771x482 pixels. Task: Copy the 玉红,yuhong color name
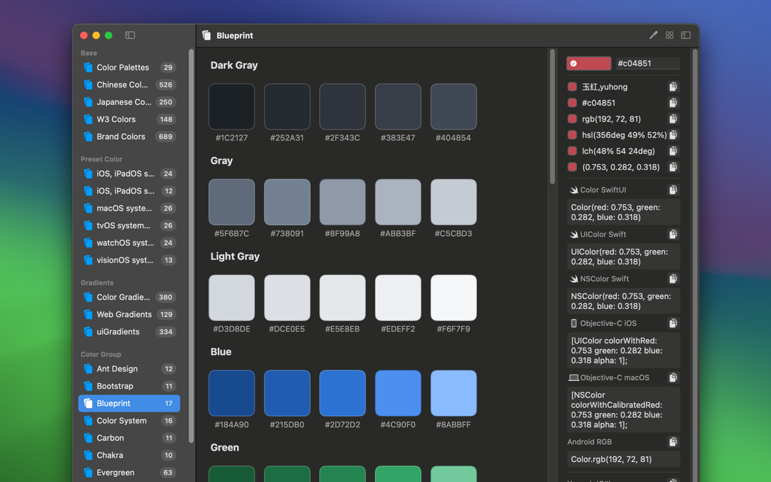click(673, 87)
